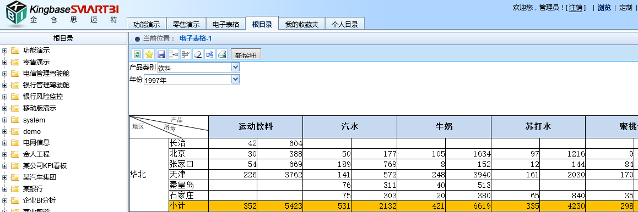Click the tree node insert icon
Viewport: 638px width, 212px height.
pyautogui.click(x=174, y=54)
